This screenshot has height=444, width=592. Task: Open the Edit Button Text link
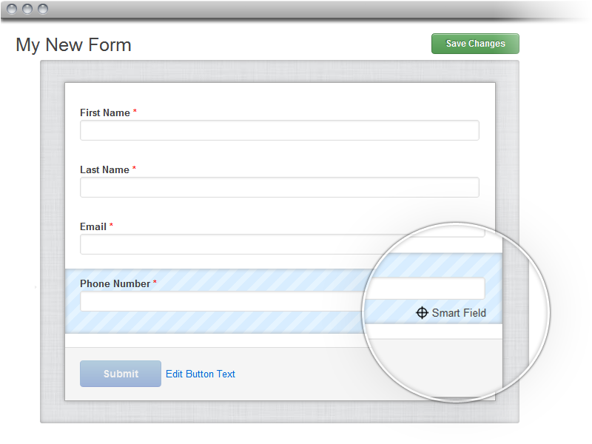(200, 374)
